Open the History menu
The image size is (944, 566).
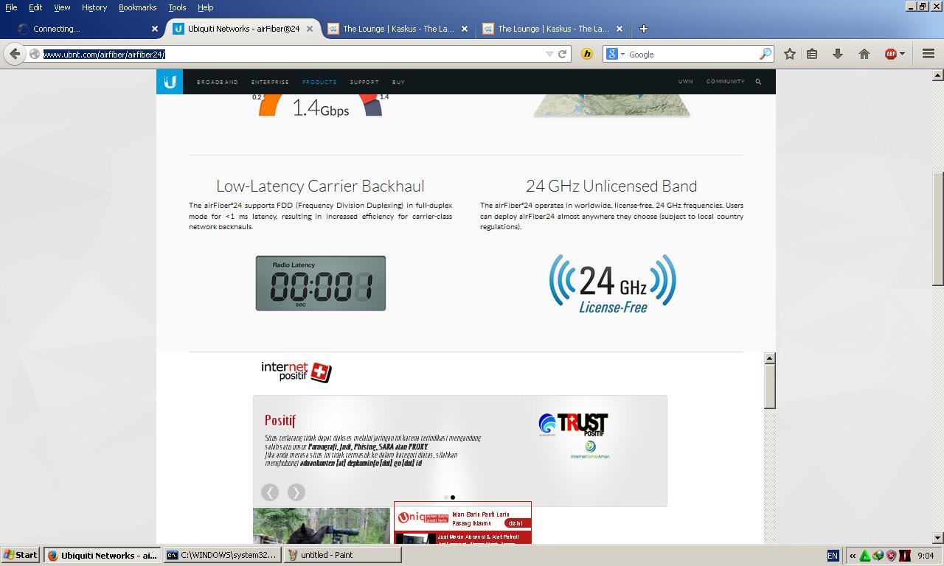coord(94,7)
